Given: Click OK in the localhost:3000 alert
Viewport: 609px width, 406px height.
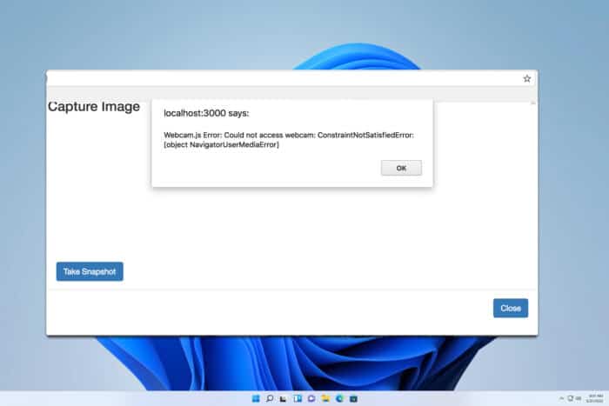Looking at the screenshot, I should coord(401,168).
